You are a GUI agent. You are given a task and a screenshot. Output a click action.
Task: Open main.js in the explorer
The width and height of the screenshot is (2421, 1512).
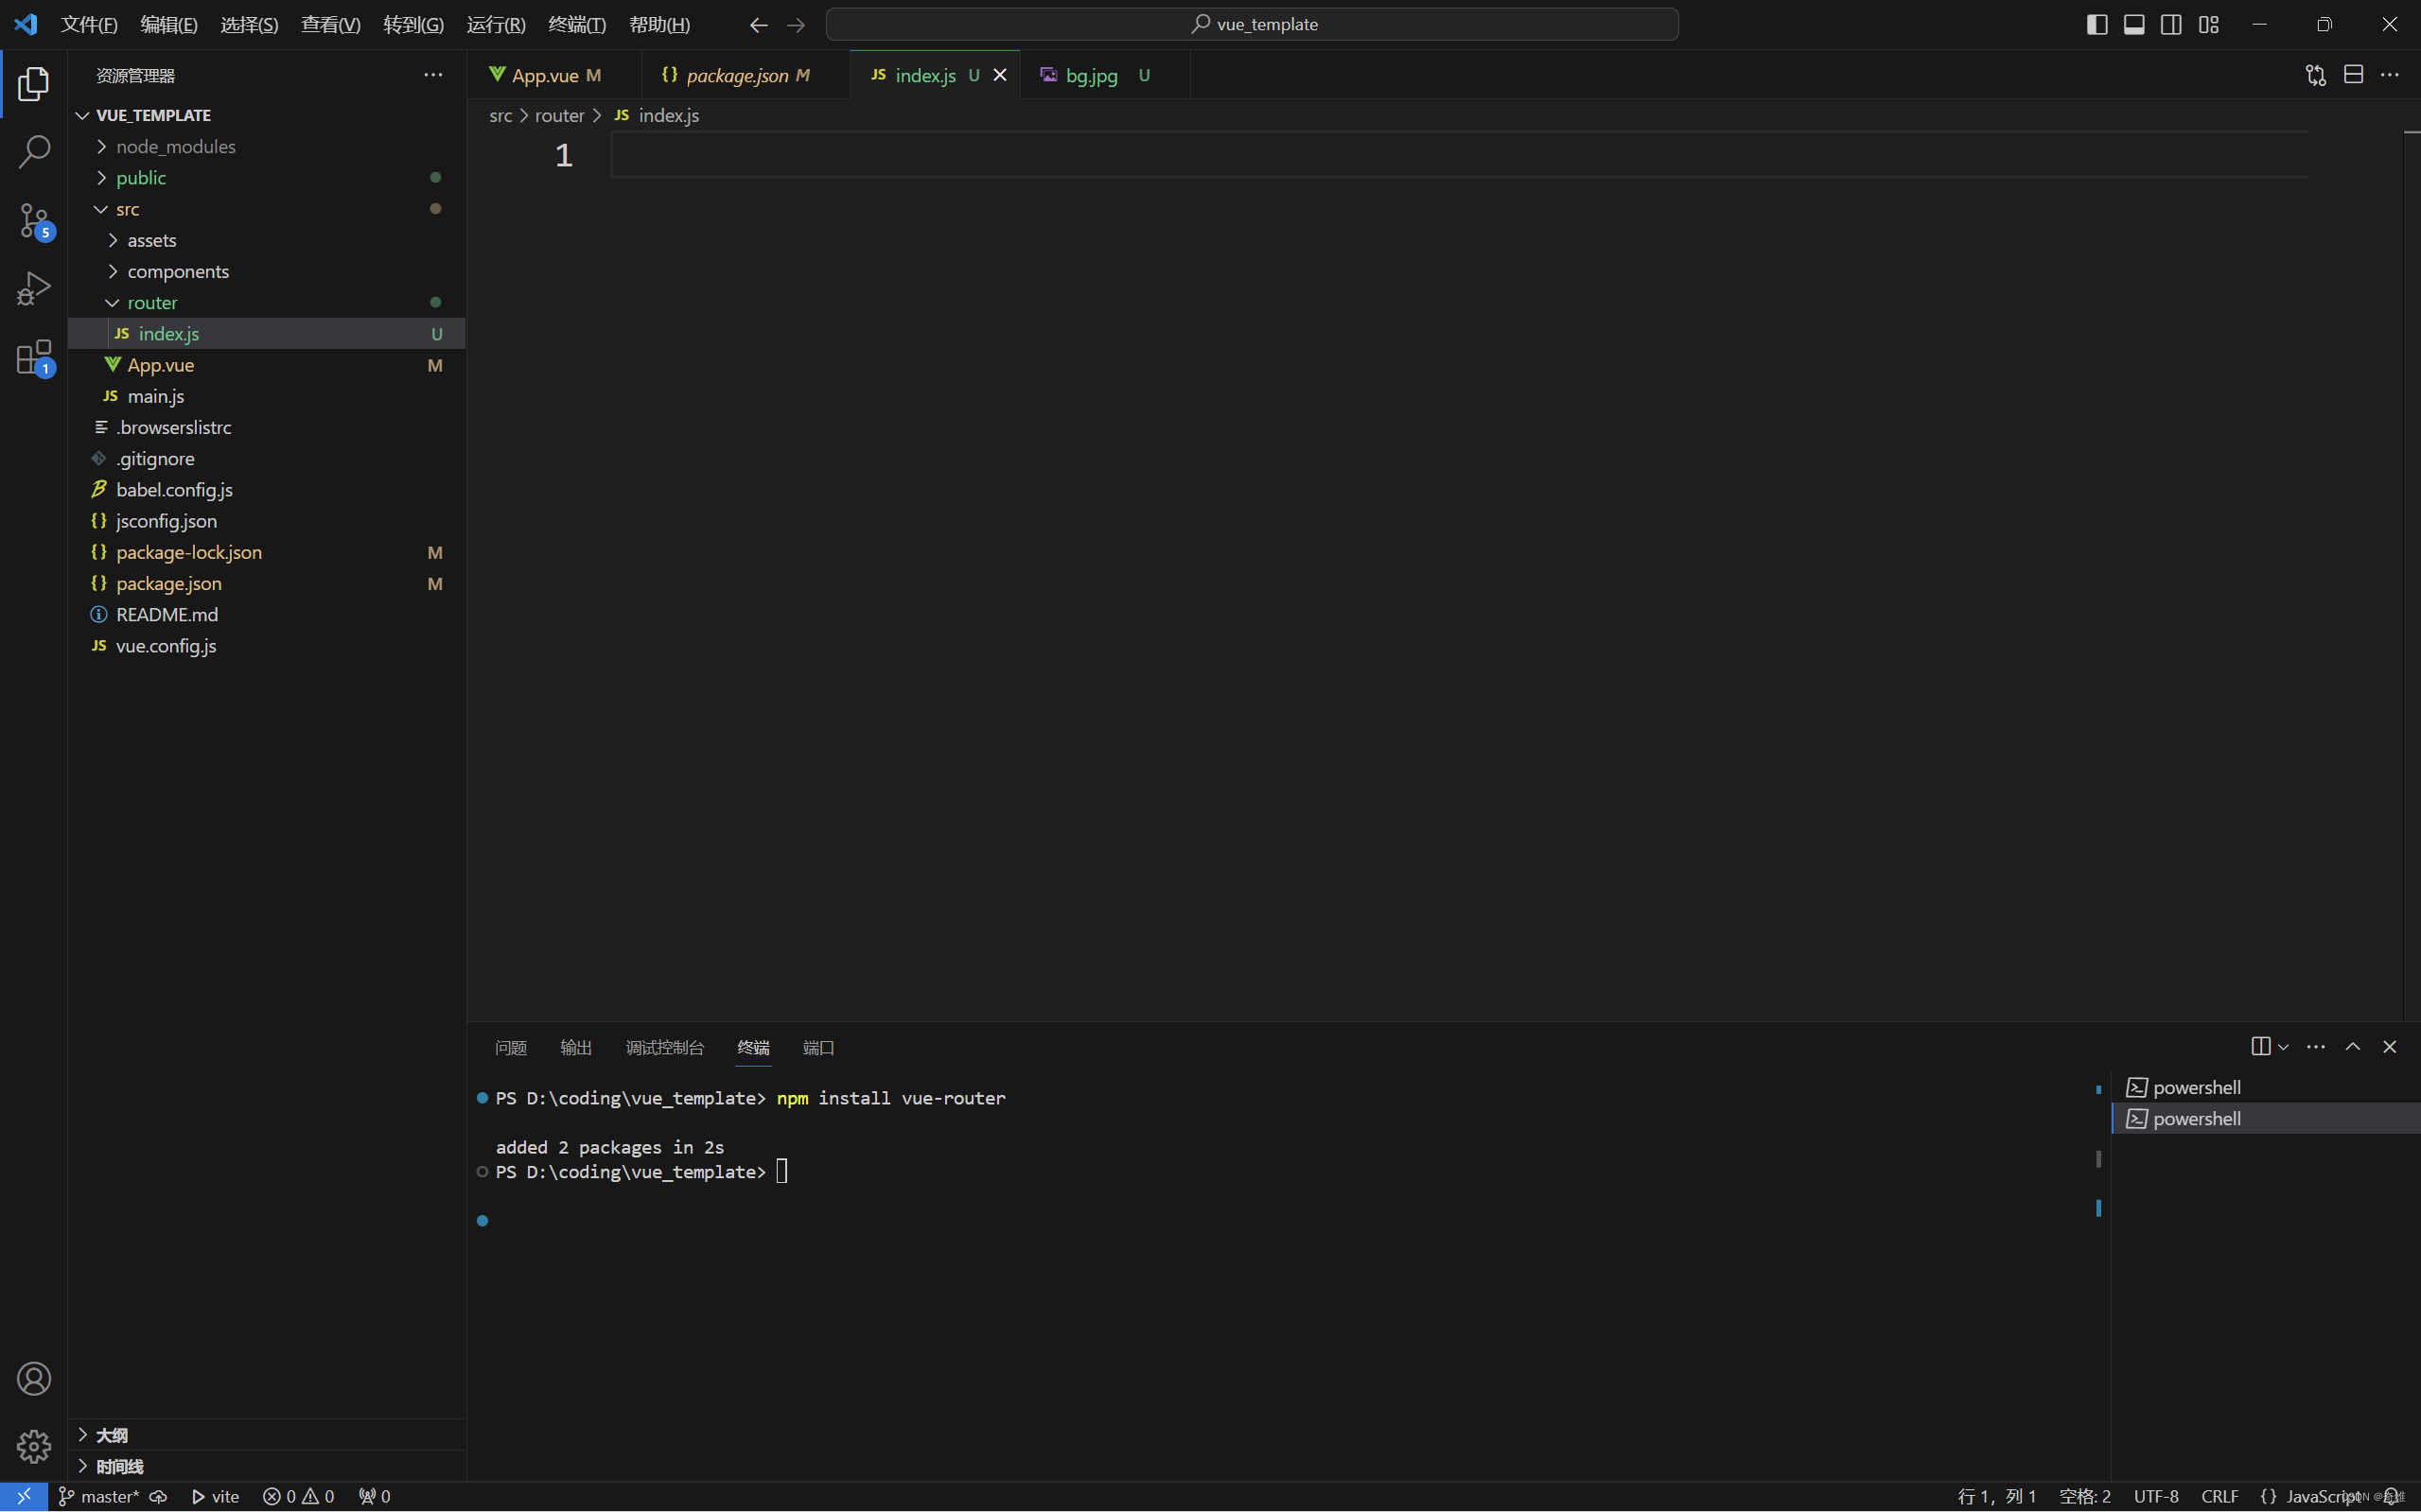point(155,396)
